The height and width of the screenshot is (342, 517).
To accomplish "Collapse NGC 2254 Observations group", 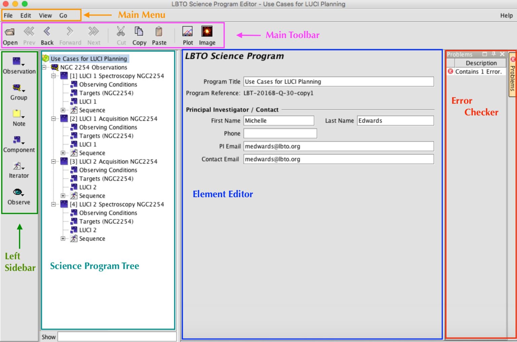I will [44, 67].
